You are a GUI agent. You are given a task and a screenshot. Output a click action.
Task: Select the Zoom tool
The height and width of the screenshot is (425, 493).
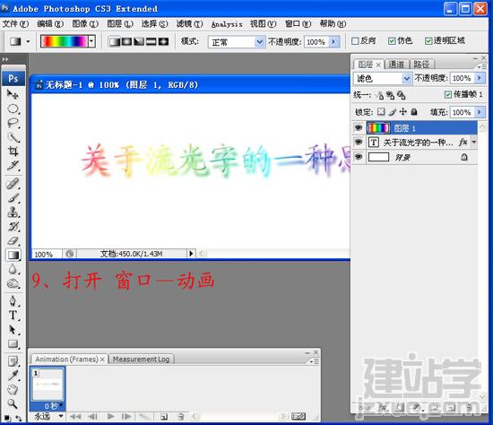13,403
